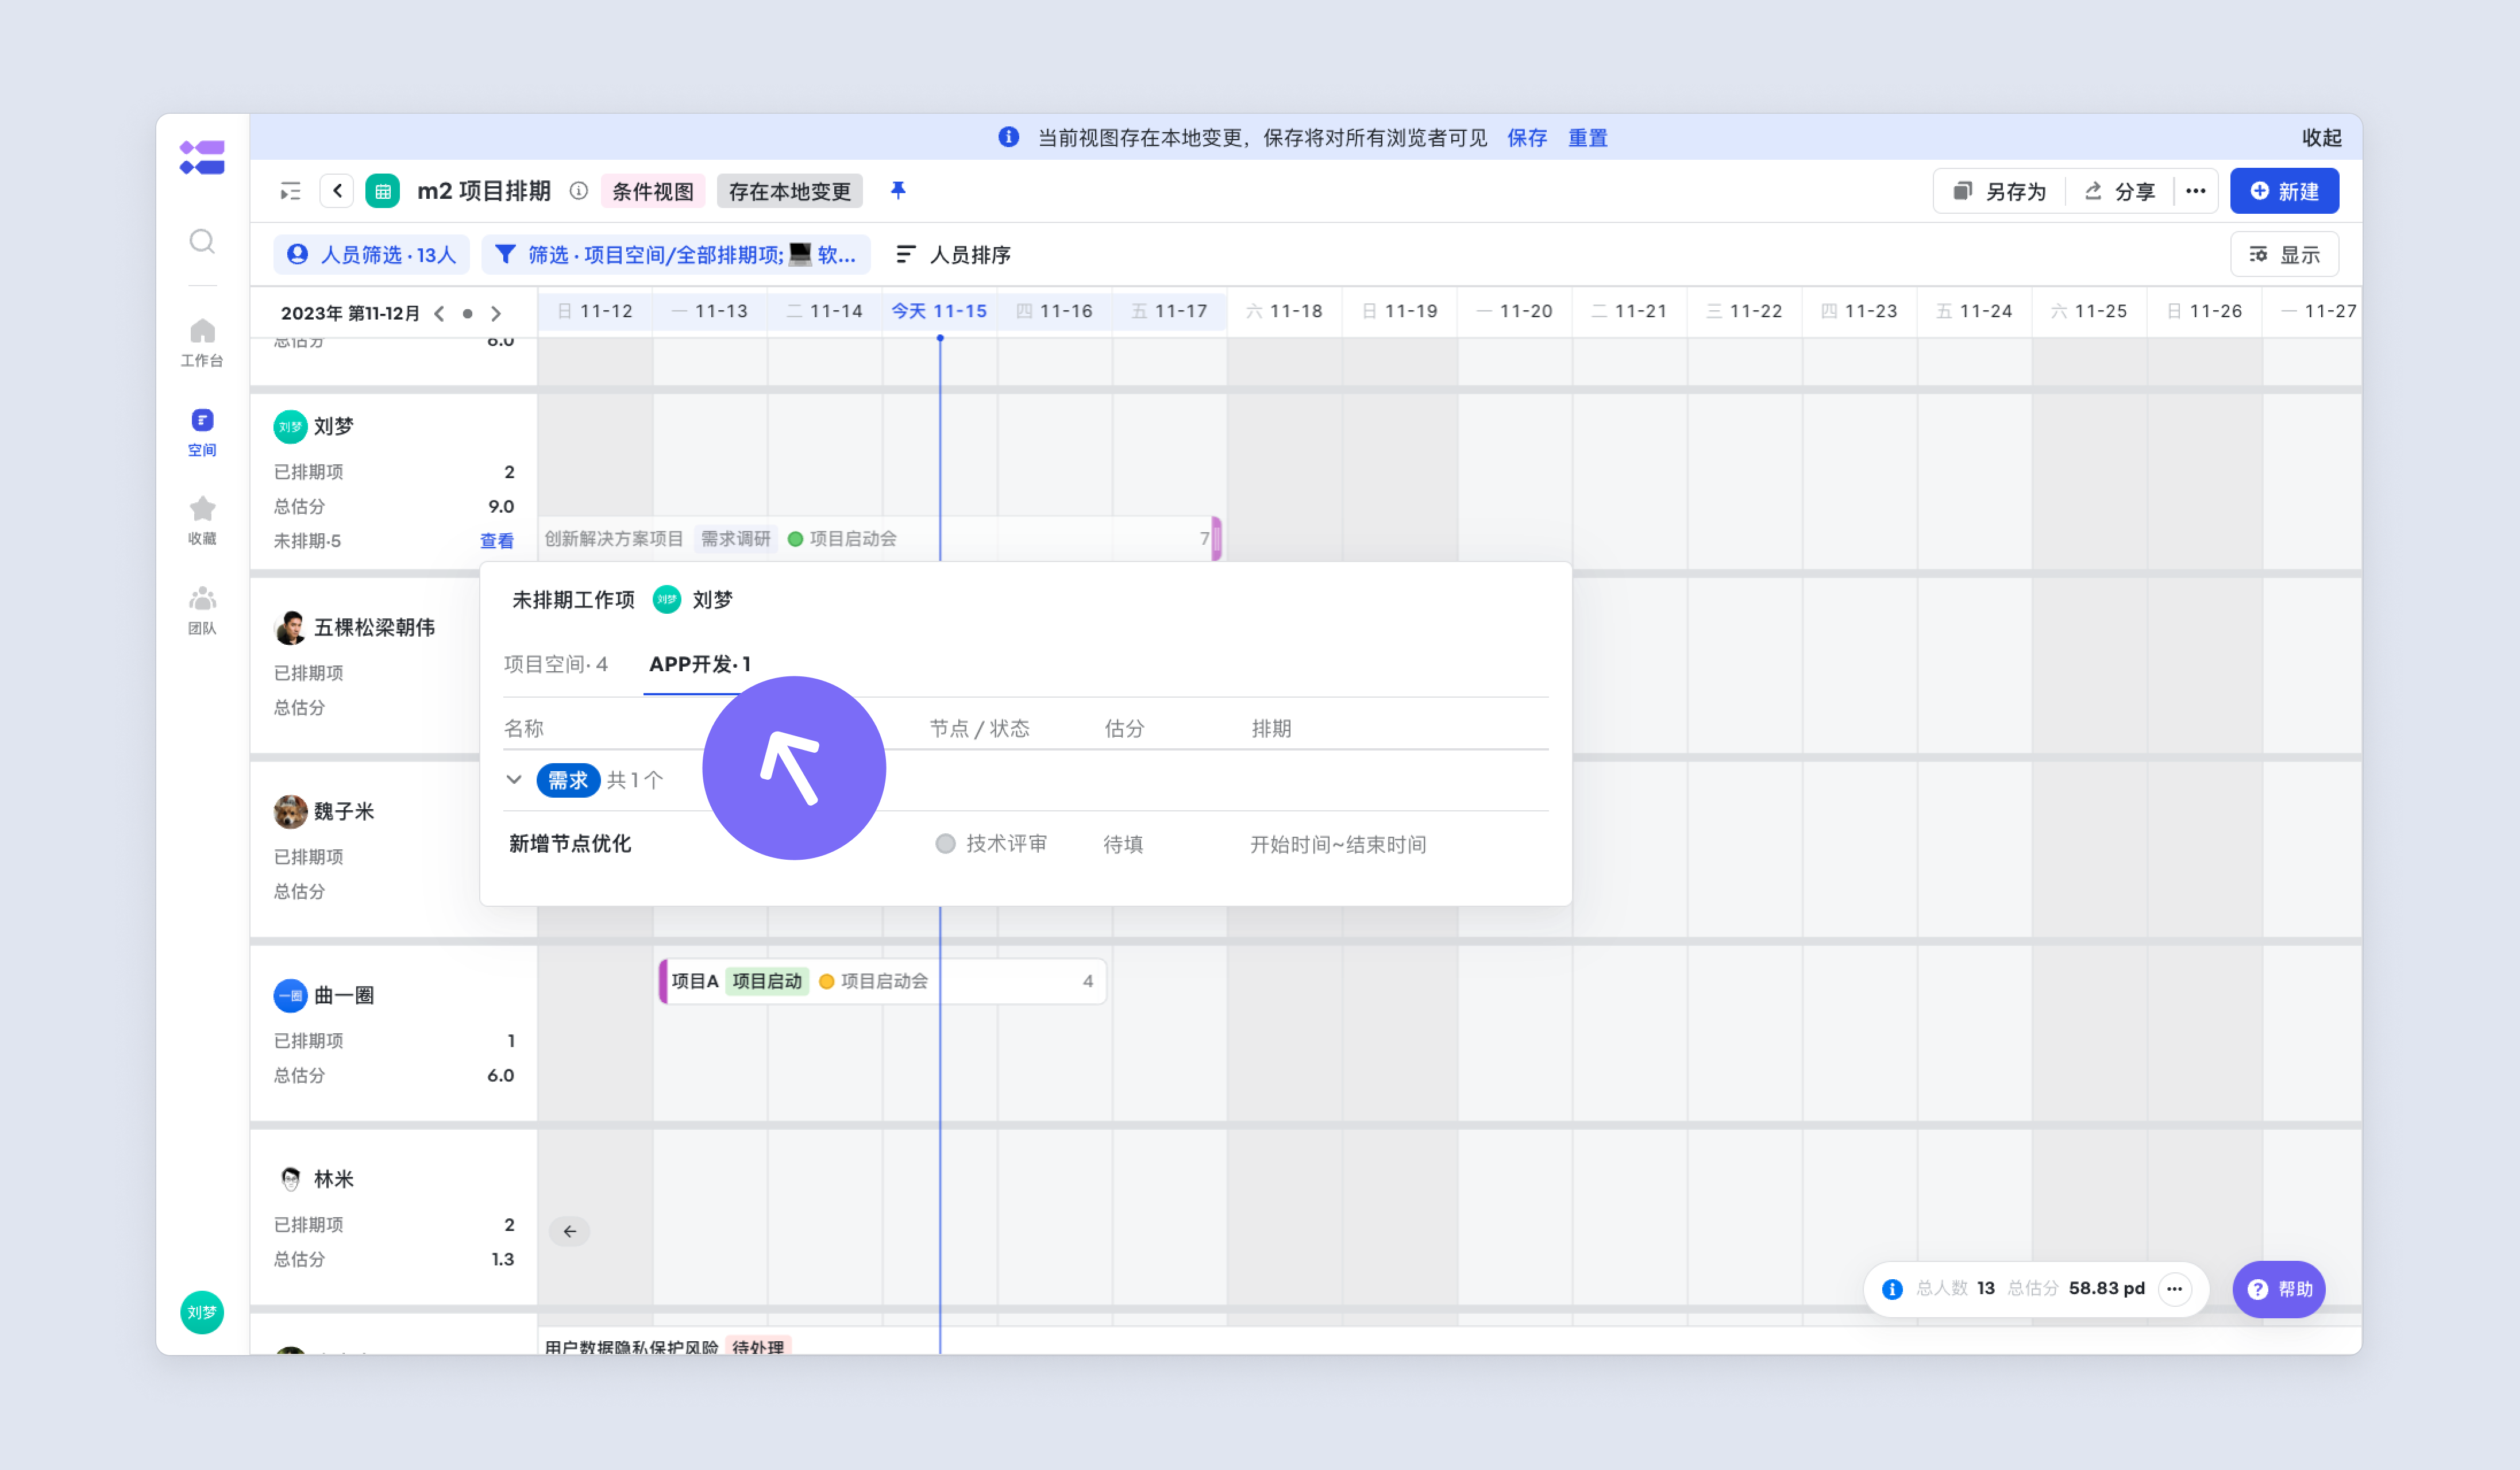
Task: Select the APP开发·1 tab
Action: (x=700, y=664)
